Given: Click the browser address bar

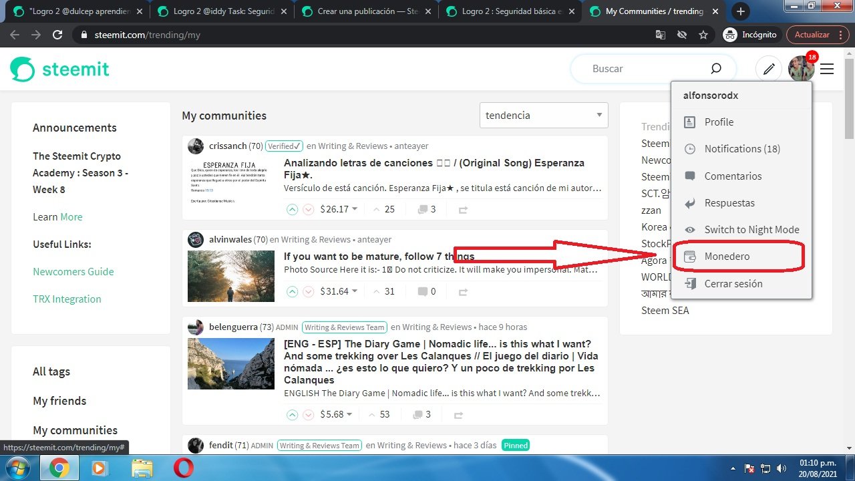Looking at the screenshot, I should 361,35.
